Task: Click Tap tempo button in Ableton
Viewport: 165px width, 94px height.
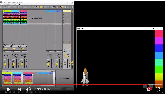Action: click(2, 7)
